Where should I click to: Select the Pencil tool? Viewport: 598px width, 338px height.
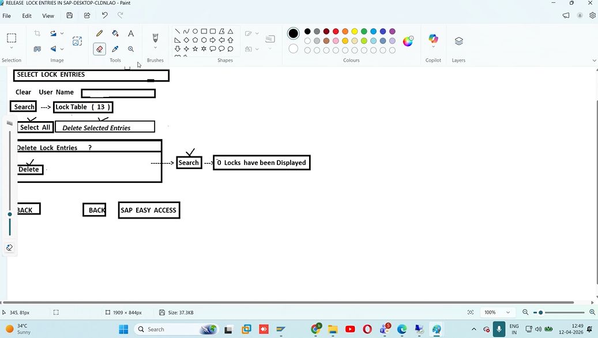[100, 34]
